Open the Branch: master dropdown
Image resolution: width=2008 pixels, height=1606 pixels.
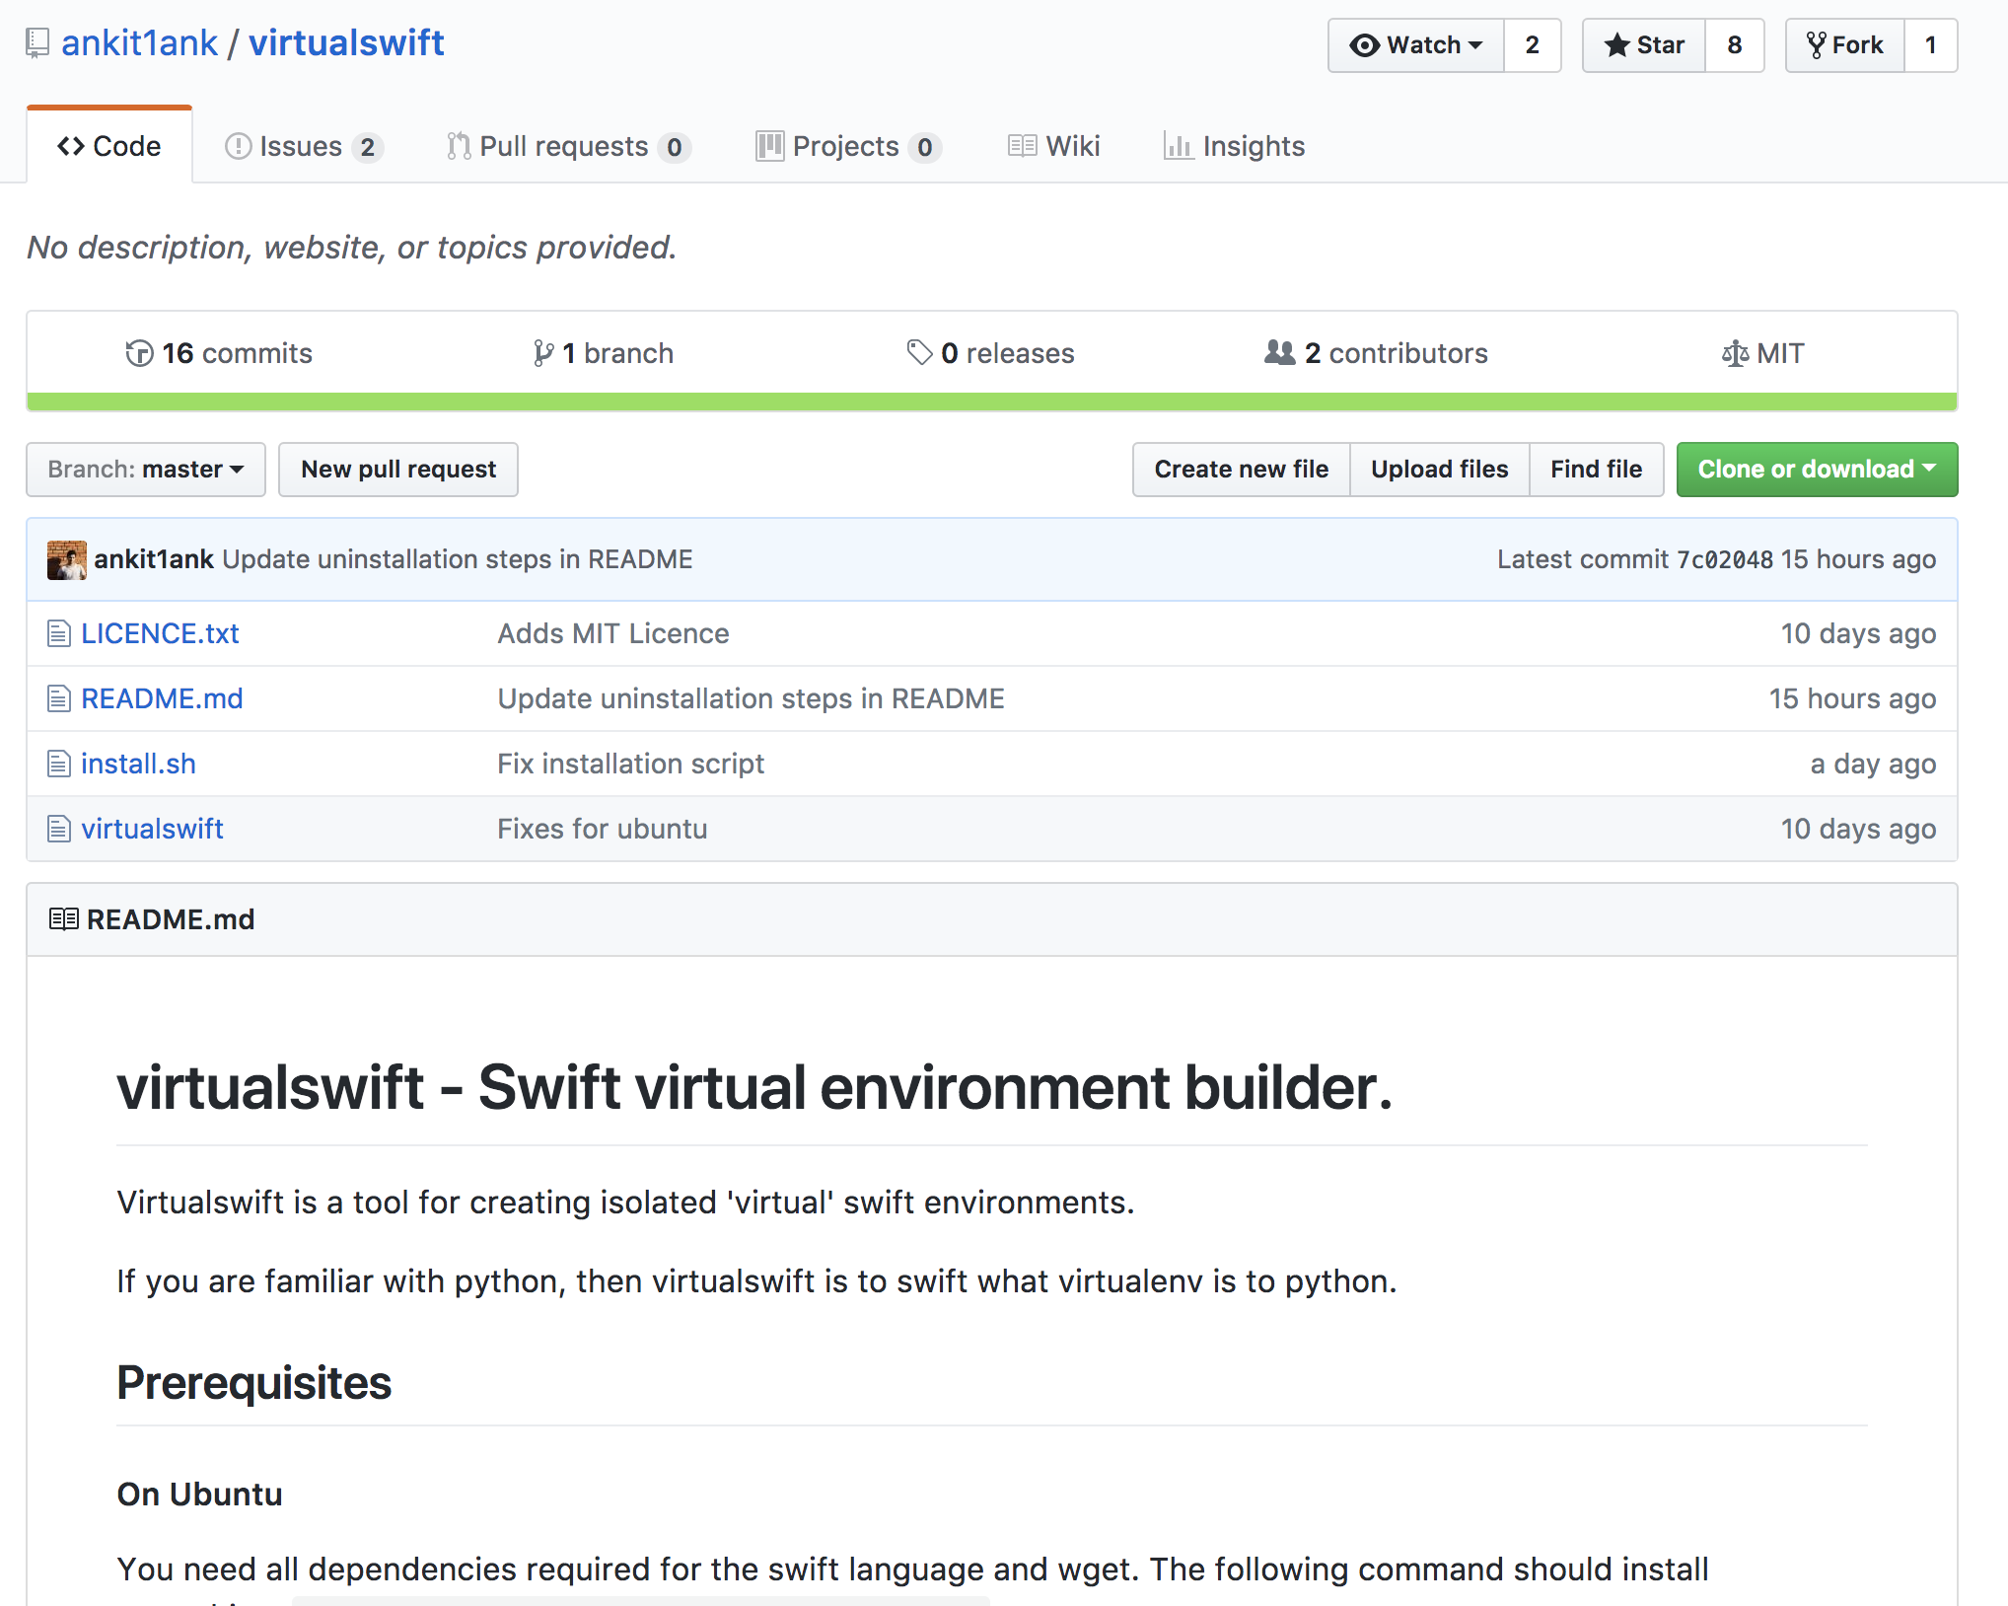click(x=145, y=470)
